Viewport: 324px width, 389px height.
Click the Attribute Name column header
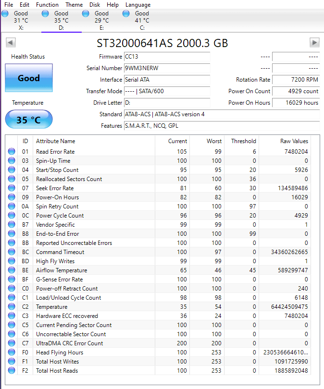(x=94, y=141)
